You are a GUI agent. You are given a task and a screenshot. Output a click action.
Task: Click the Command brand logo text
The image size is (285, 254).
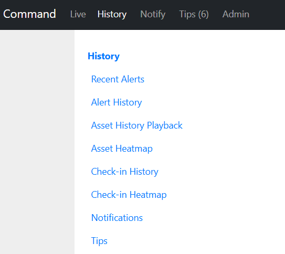[x=29, y=14]
